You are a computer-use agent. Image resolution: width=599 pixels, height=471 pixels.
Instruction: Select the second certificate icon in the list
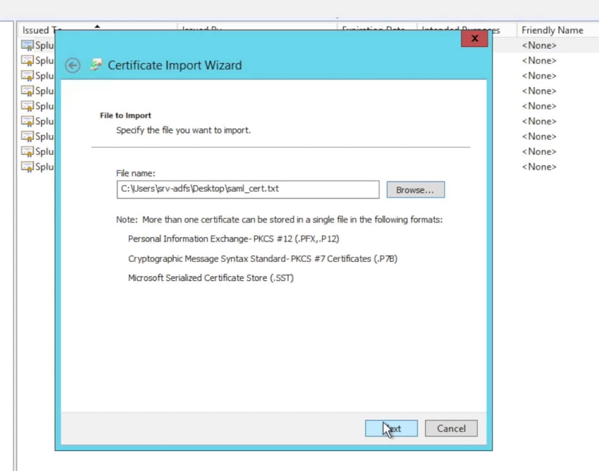[x=27, y=61]
